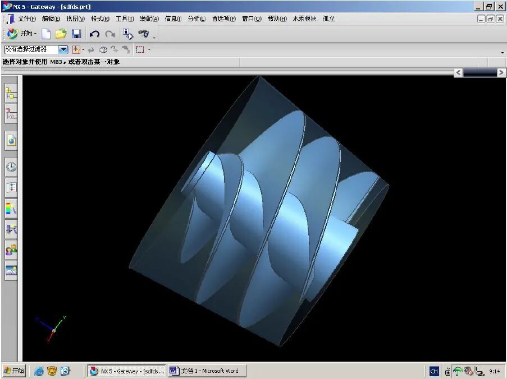Open the Windows 开始 Start button
This screenshot has width=507, height=379.
coord(14,371)
